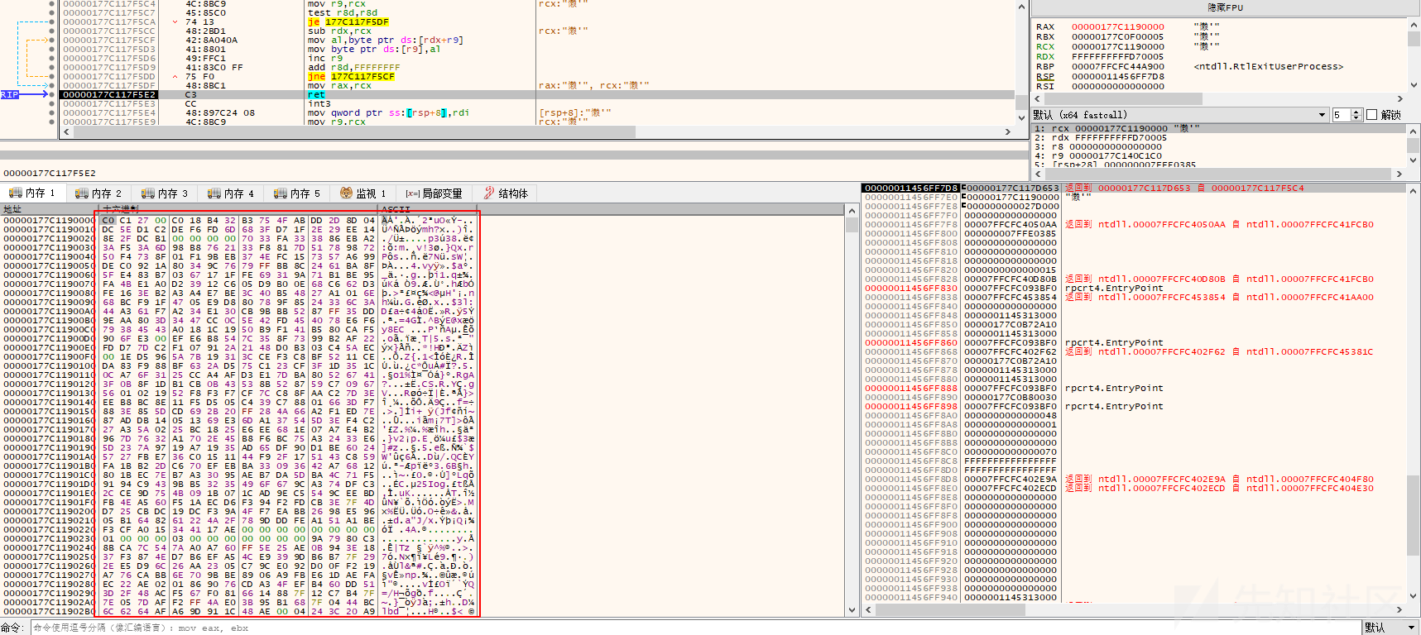1421x635 pixels.
Task: Select the argument row 1: rcx
Action: point(1217,129)
